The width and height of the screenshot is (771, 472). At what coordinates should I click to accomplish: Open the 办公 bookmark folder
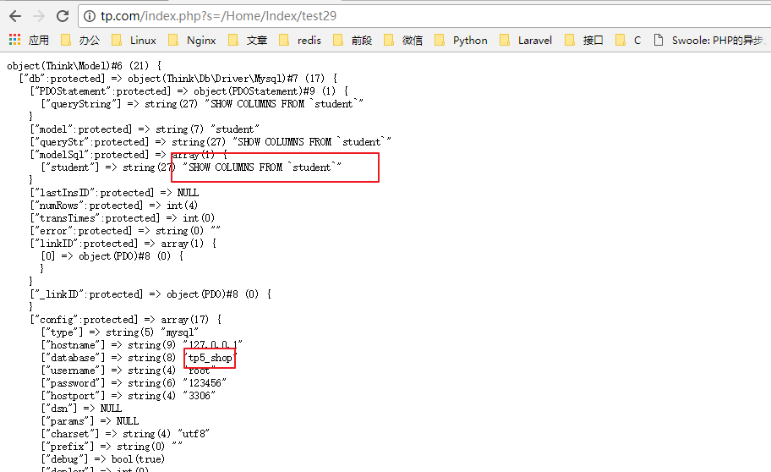(80, 40)
